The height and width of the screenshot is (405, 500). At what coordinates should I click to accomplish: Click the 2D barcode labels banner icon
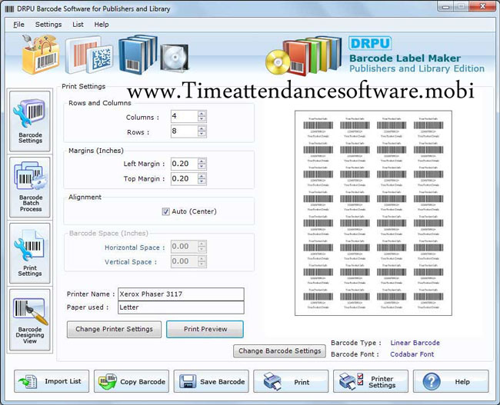pyautogui.click(x=88, y=55)
